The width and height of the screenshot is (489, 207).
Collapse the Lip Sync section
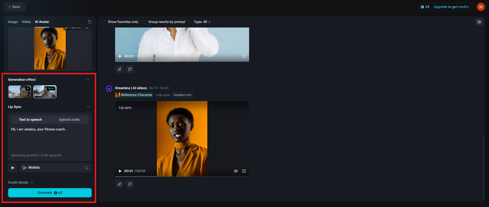click(x=88, y=107)
